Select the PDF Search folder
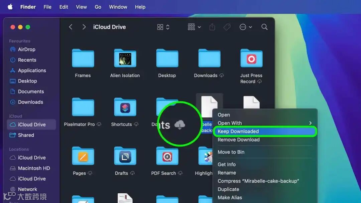361x203 pixels. click(x=167, y=156)
